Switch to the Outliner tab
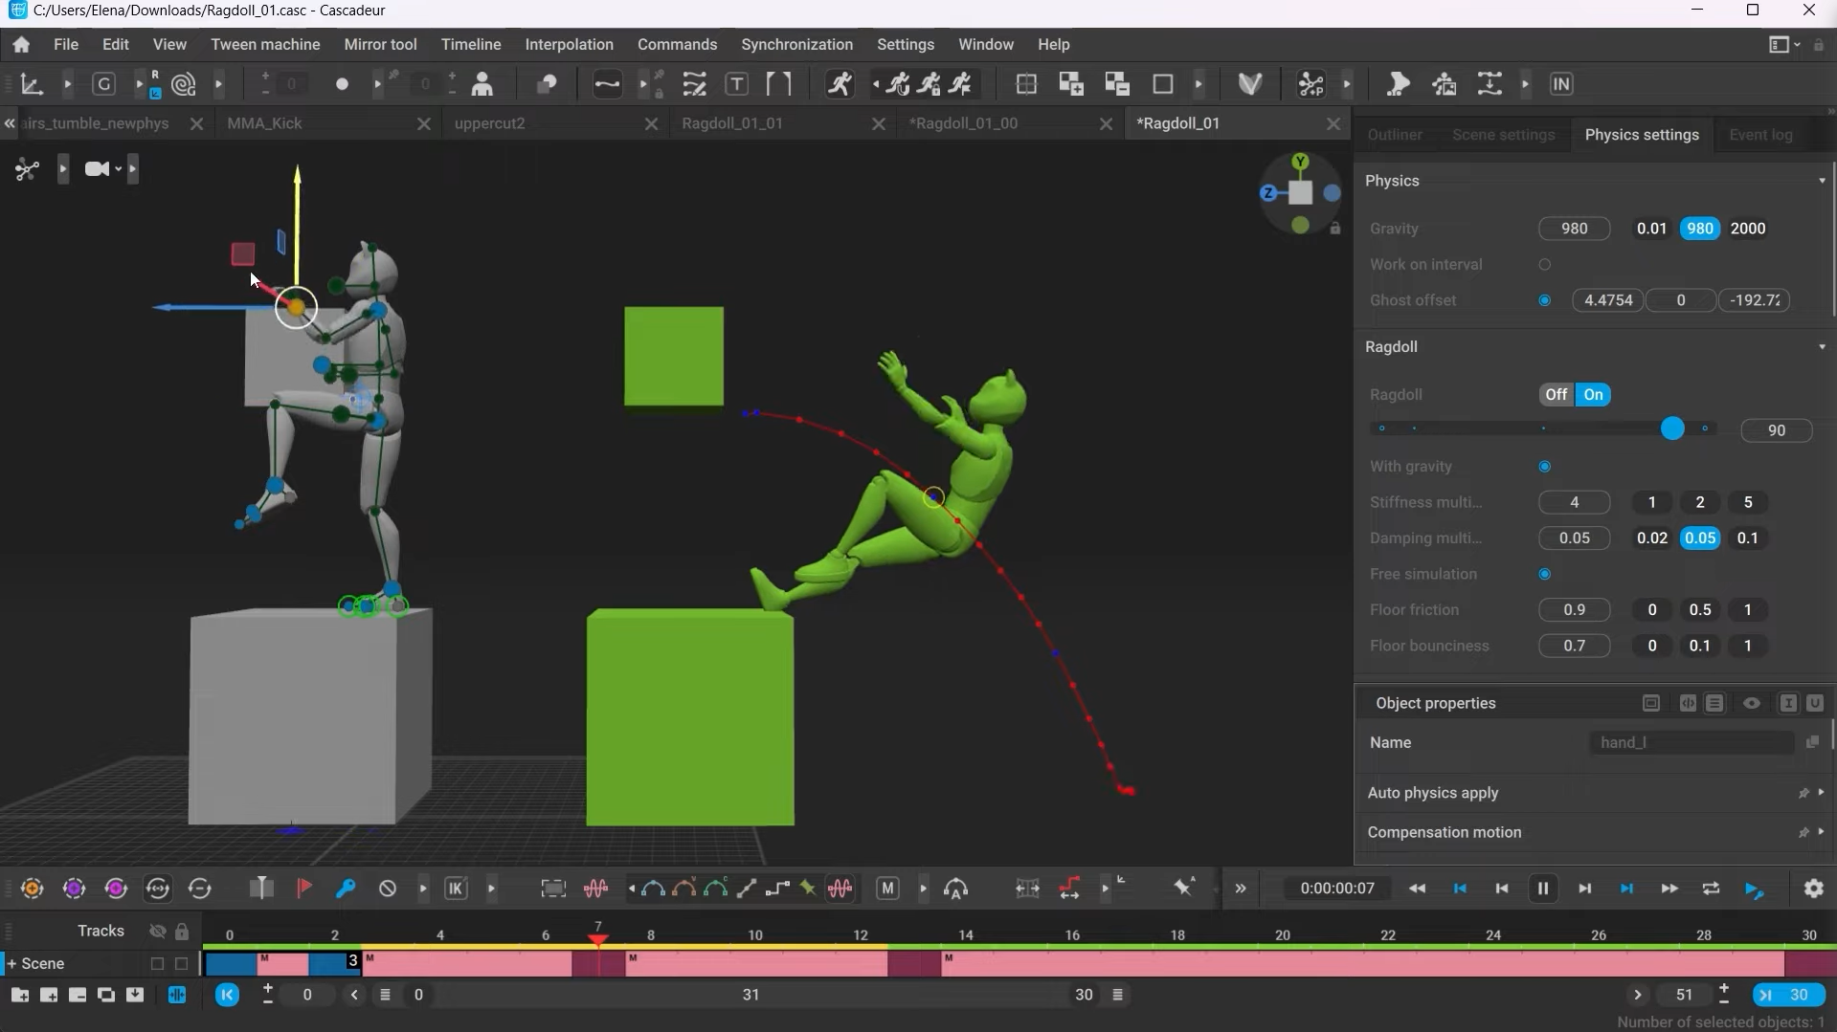Image resolution: width=1837 pixels, height=1032 pixels. tap(1395, 135)
